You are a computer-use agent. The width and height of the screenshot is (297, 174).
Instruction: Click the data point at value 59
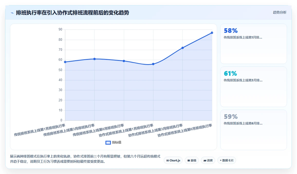124,61
